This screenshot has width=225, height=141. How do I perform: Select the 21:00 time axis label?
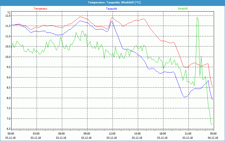pyautogui.click(x=188, y=134)
